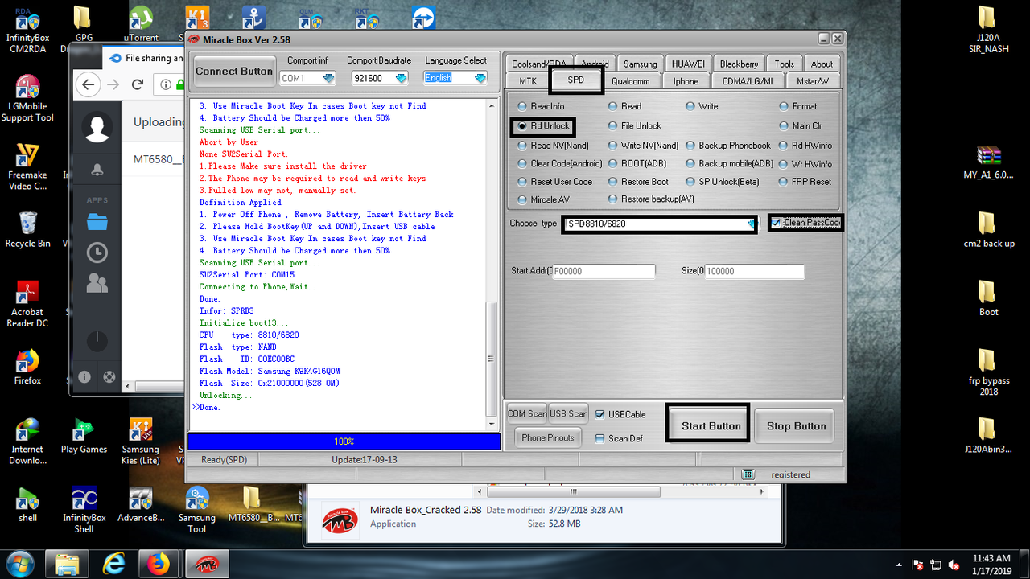The width and height of the screenshot is (1030, 579).
Task: Click the Start Addr input field
Action: pyautogui.click(x=604, y=272)
